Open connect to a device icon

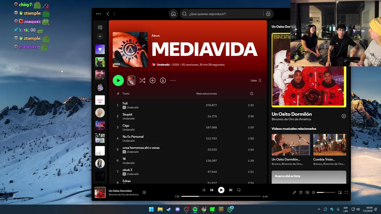pyautogui.click(x=307, y=192)
